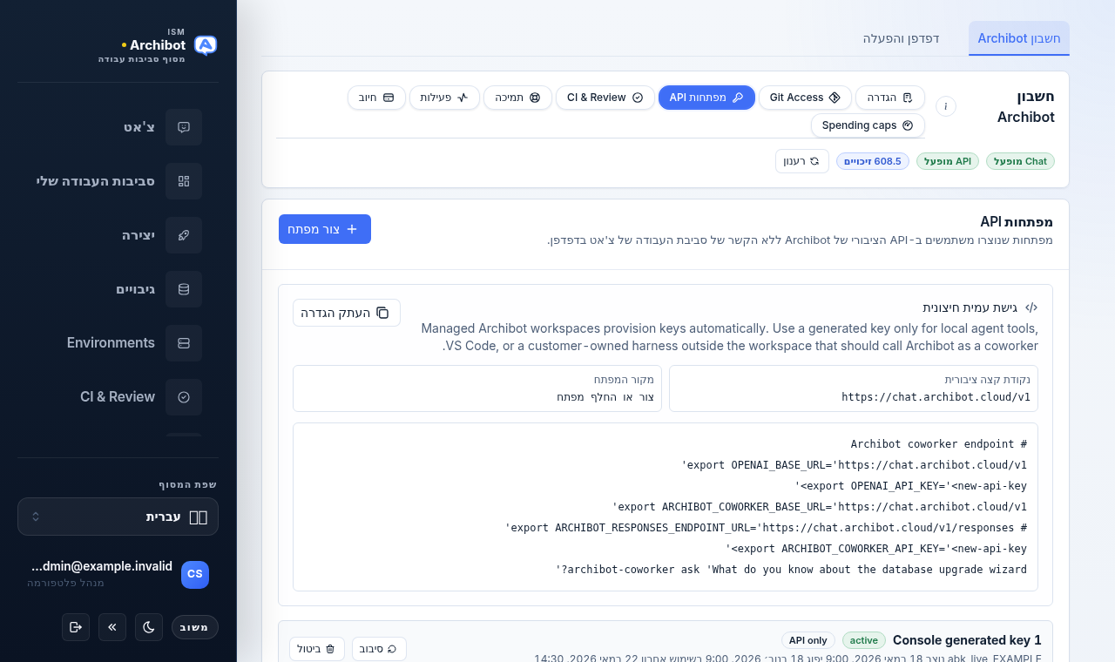Image resolution: width=1115 pixels, height=662 pixels.
Task: Click the active badge on Console generated key 1
Action: [x=864, y=640]
